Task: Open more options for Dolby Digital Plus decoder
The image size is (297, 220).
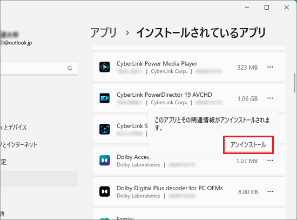Action: (270, 191)
